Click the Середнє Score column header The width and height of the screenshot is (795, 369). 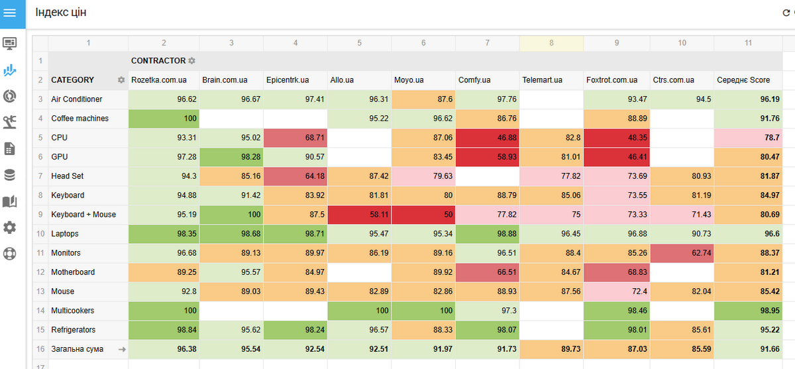(x=743, y=80)
